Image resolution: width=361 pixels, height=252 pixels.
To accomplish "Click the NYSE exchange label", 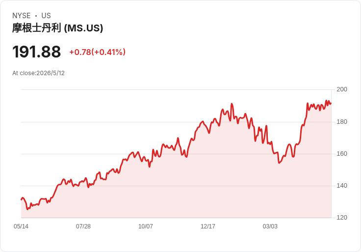I will pyautogui.click(x=22, y=16).
